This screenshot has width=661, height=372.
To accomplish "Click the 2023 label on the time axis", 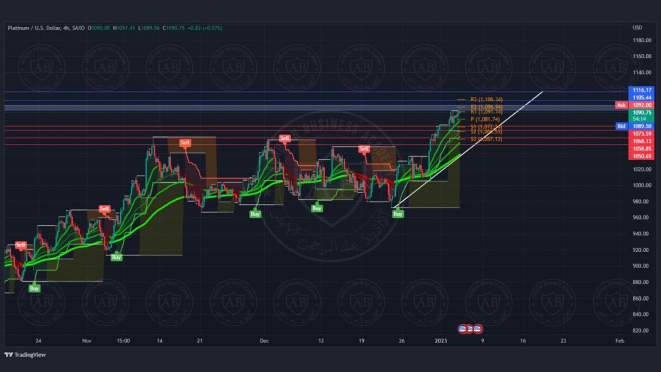I will pyautogui.click(x=441, y=341).
